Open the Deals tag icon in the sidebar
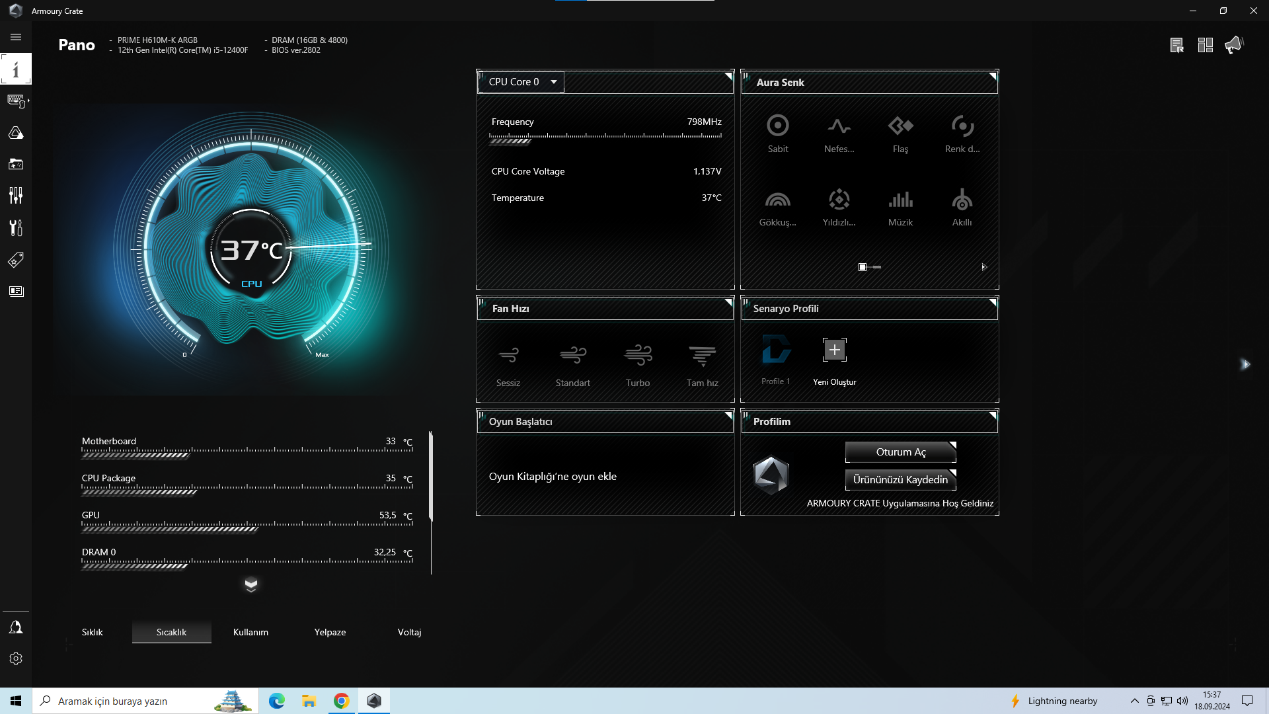This screenshot has width=1269, height=714. 16,259
